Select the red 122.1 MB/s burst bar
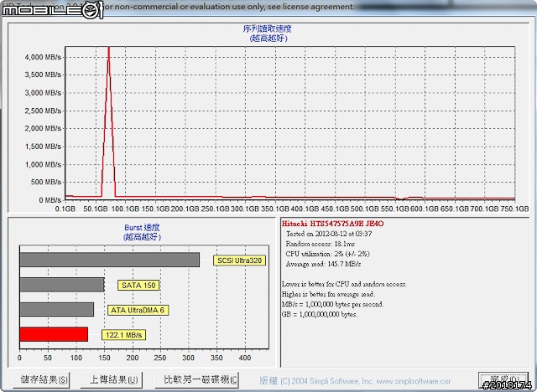 54,334
